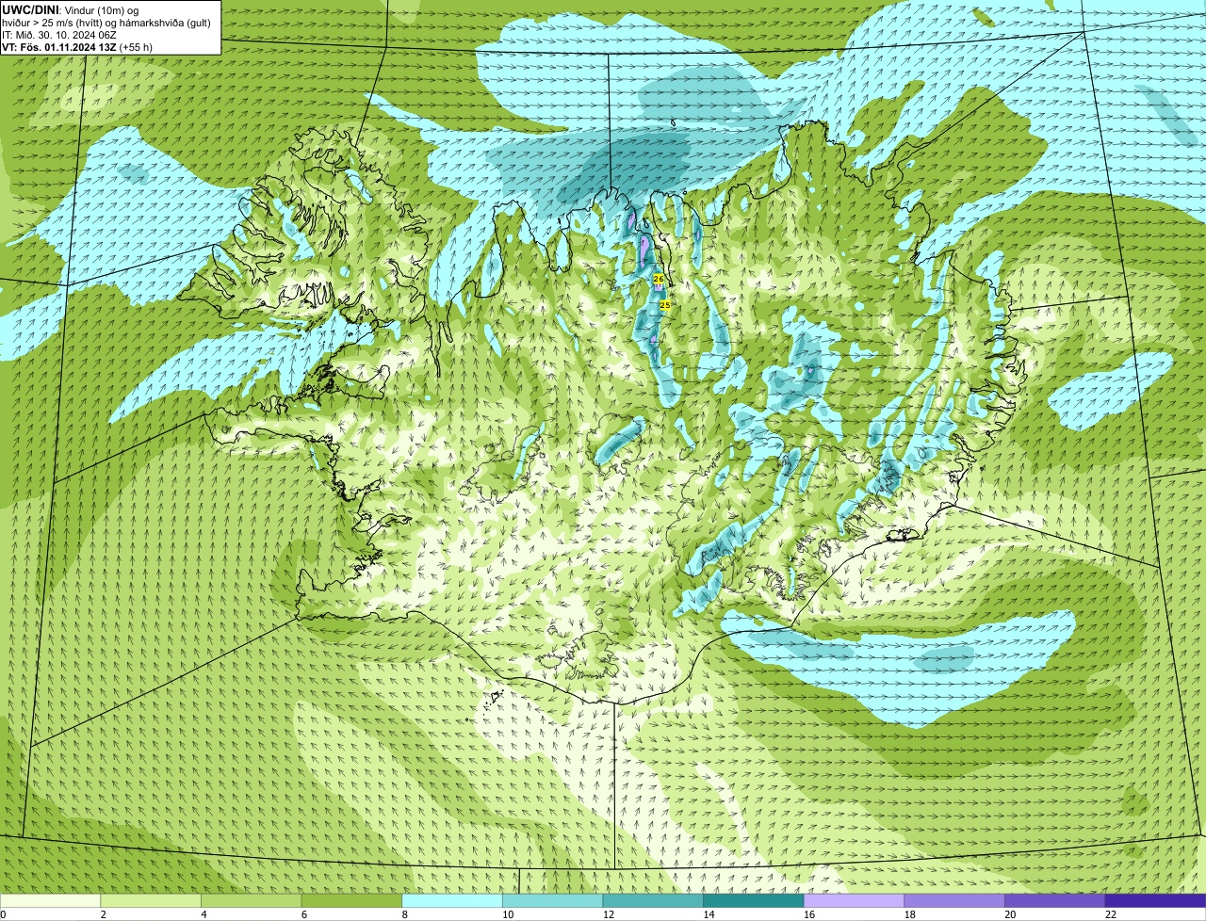This screenshot has height=921, width=1206.
Task: Select the 14–16 m/s dark teal swatch
Action: tap(754, 900)
